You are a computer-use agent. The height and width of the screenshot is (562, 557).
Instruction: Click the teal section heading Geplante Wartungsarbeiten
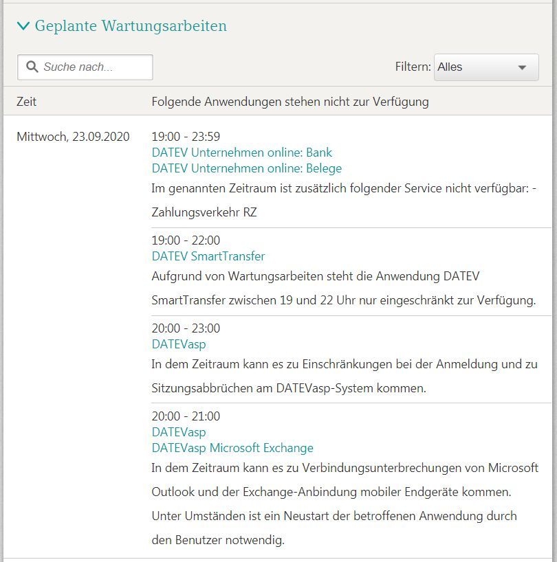131,25
